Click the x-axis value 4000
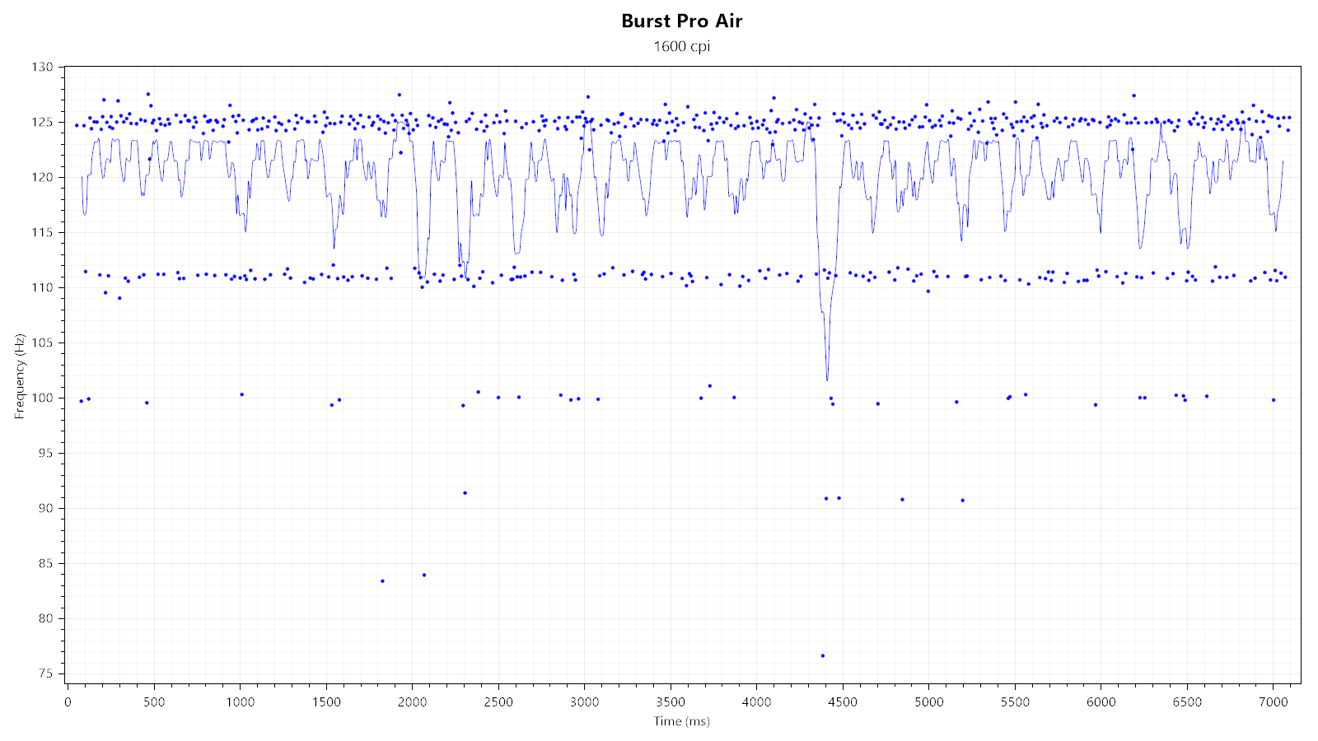Viewport: 1318px width, 741px height. coord(756,701)
